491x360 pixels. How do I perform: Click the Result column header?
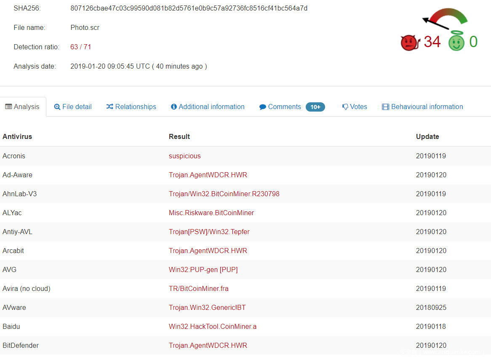179,136
